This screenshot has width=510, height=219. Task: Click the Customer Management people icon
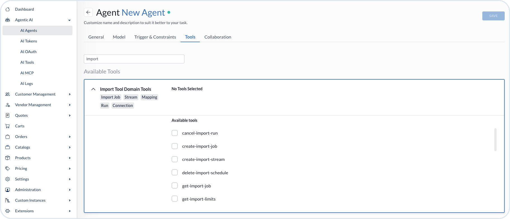[x=8, y=94]
